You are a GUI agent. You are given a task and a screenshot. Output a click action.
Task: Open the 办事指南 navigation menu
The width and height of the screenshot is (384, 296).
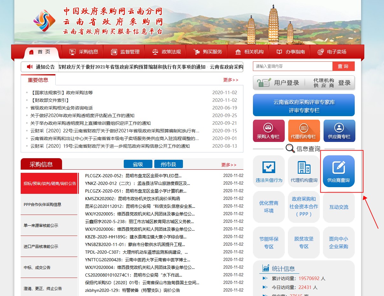tap(291, 52)
